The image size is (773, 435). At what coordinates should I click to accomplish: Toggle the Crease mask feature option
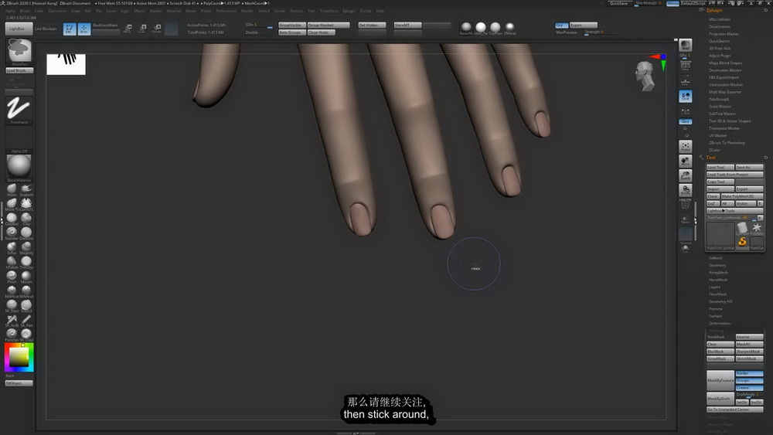[749, 388]
